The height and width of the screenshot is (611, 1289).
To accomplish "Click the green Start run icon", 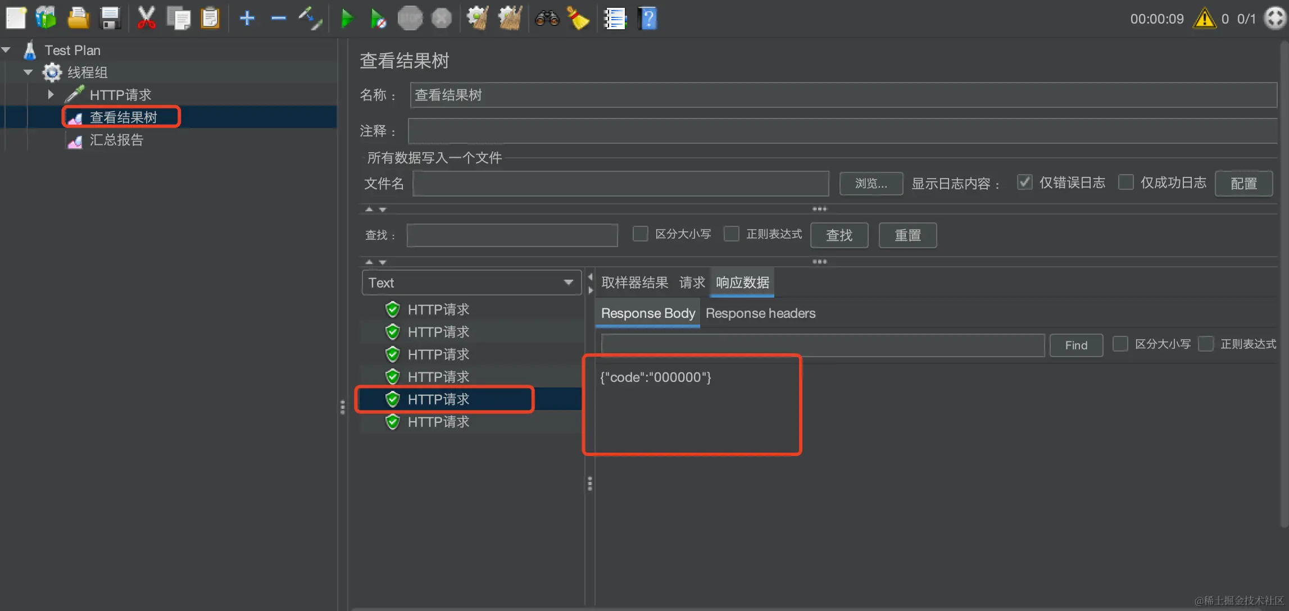I will point(347,19).
